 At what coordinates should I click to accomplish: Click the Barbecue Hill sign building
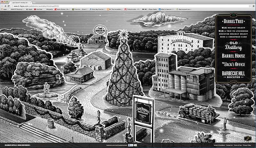tap(100, 34)
